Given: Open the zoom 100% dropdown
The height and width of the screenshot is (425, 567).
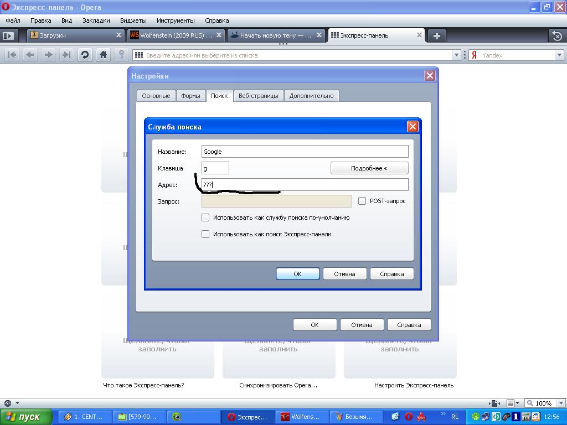Looking at the screenshot, I should click(559, 403).
